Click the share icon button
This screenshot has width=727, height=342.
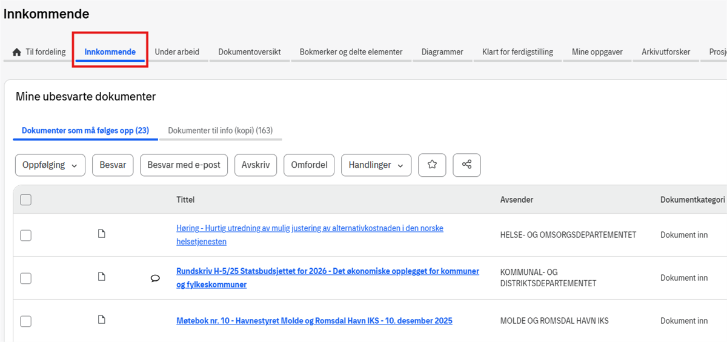466,165
